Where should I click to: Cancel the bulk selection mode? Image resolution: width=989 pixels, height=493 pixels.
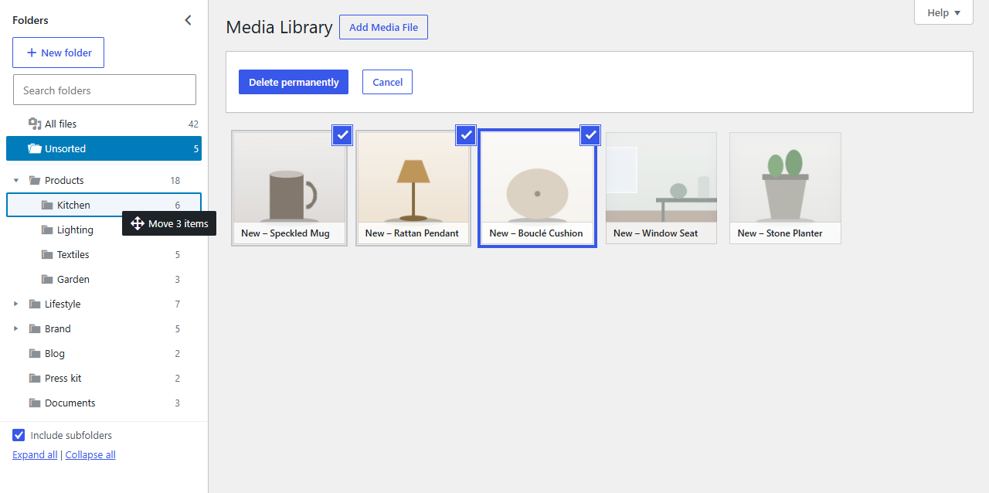click(x=387, y=82)
